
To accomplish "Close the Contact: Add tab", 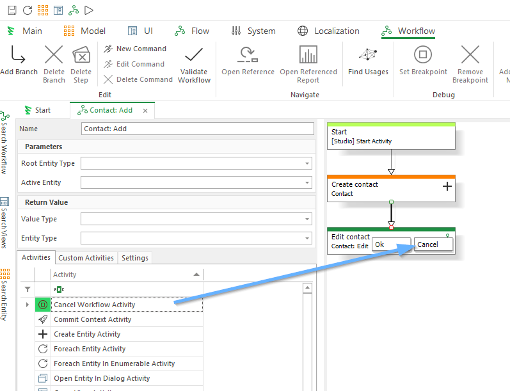I will click(145, 111).
